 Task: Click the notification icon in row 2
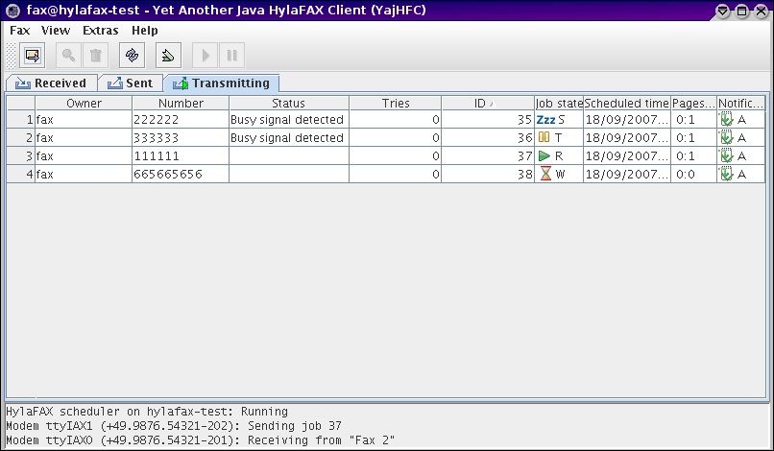(726, 137)
